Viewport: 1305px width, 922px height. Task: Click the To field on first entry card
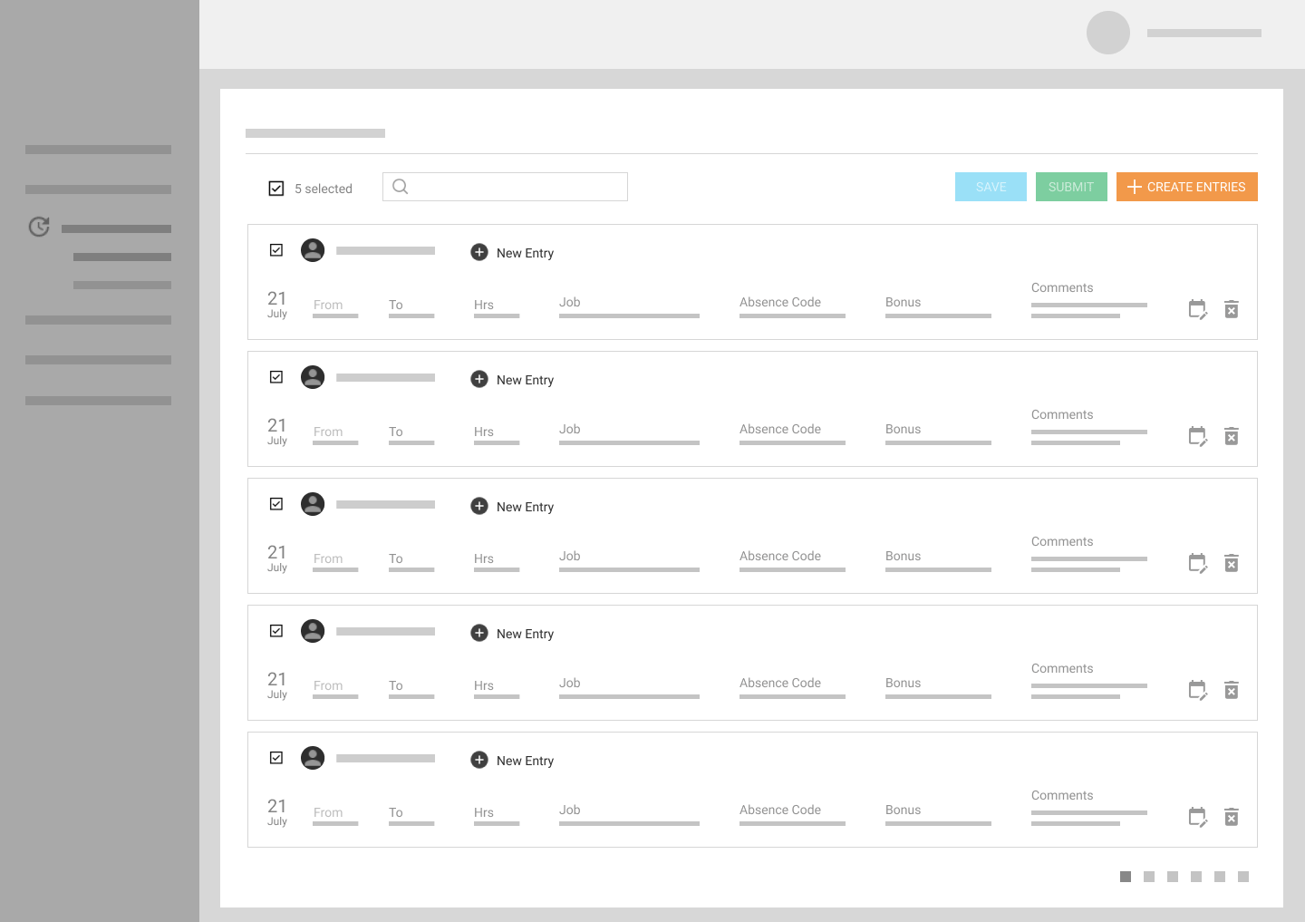coord(411,307)
